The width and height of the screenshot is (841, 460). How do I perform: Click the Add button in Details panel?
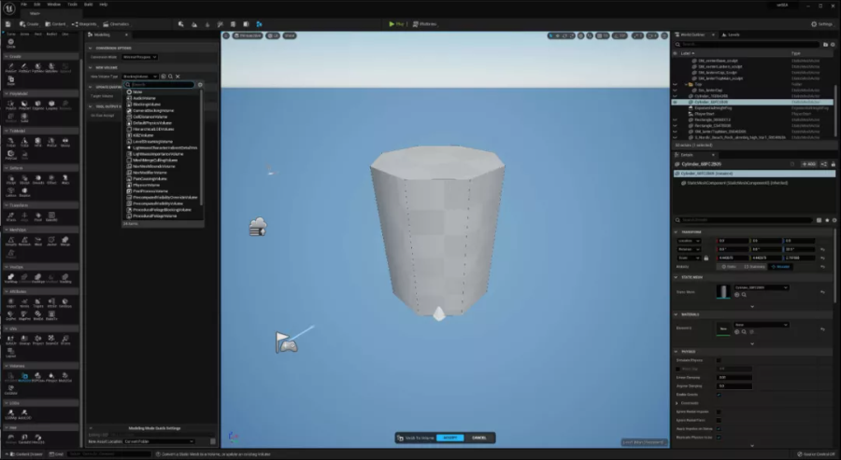(x=809, y=164)
